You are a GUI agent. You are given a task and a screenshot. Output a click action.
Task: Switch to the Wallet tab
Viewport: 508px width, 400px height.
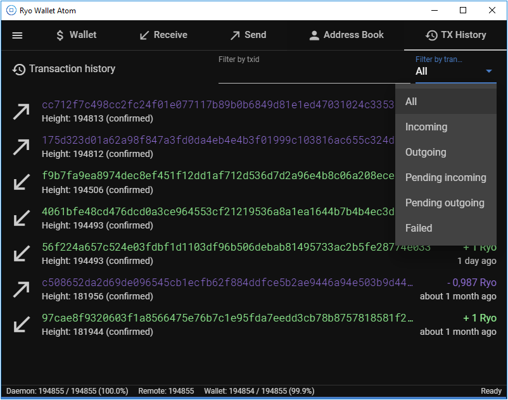(76, 35)
